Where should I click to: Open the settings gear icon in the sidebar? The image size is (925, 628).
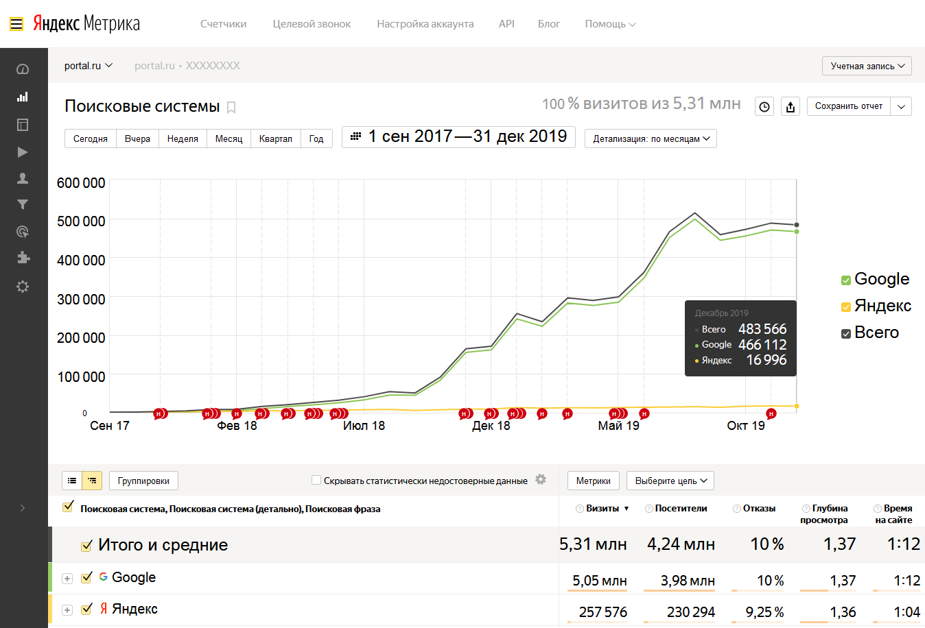point(23,287)
